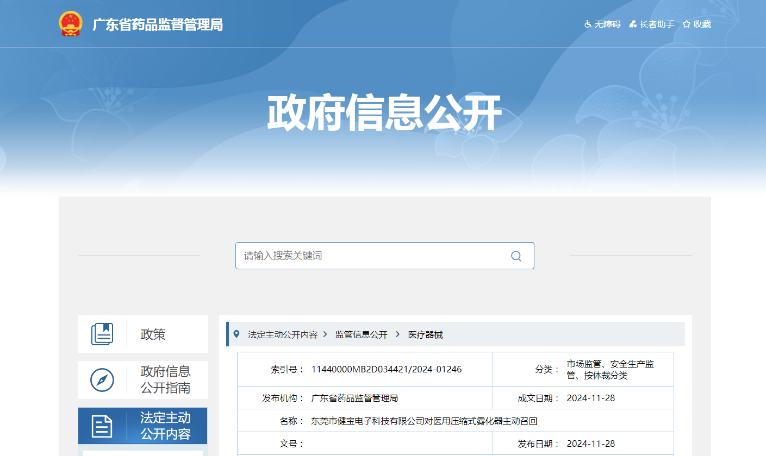Go to 法定主动公开内容 in the breadcrumb
Viewport: 766px width, 456px height.
[283, 335]
